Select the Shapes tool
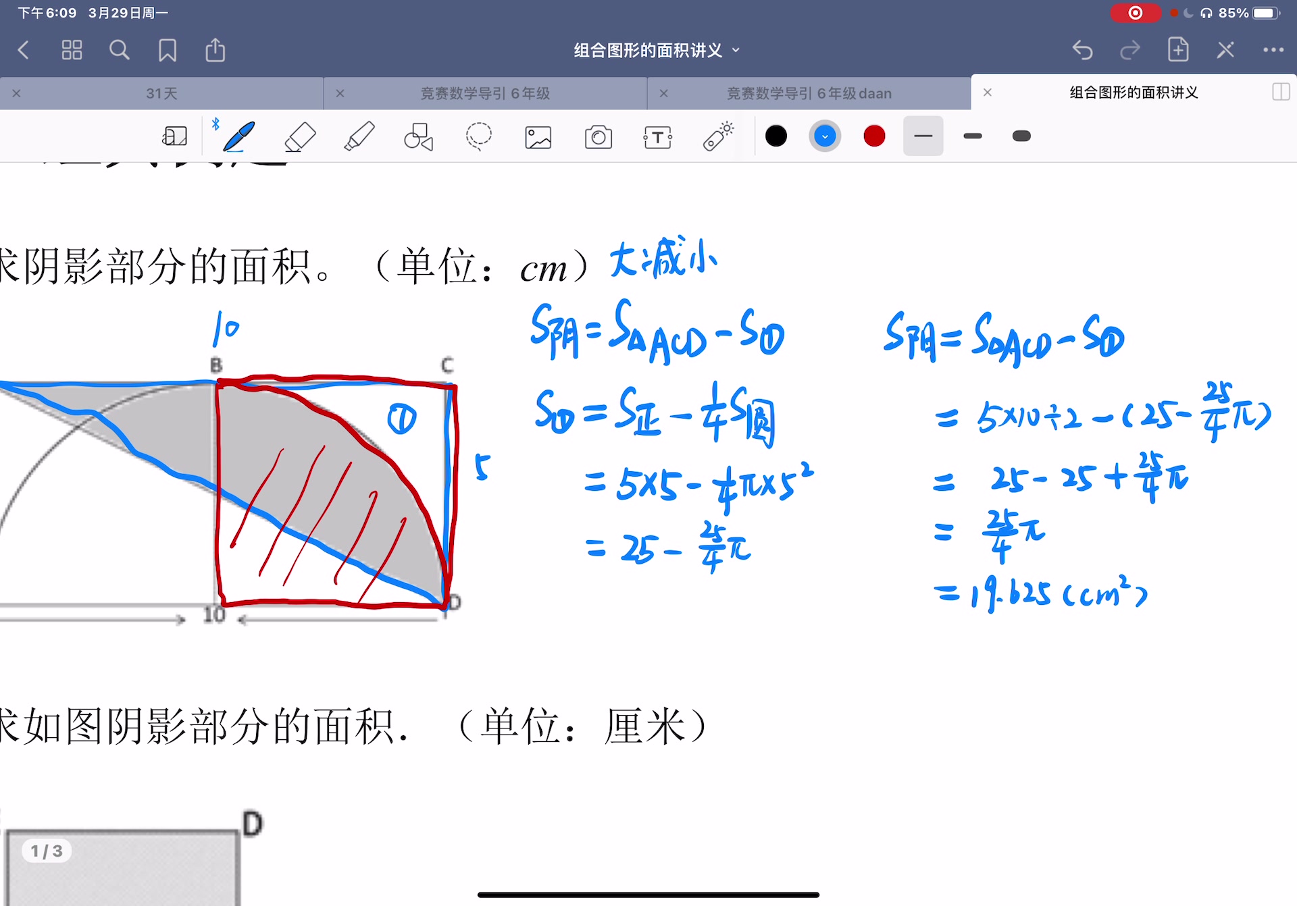 coord(419,136)
